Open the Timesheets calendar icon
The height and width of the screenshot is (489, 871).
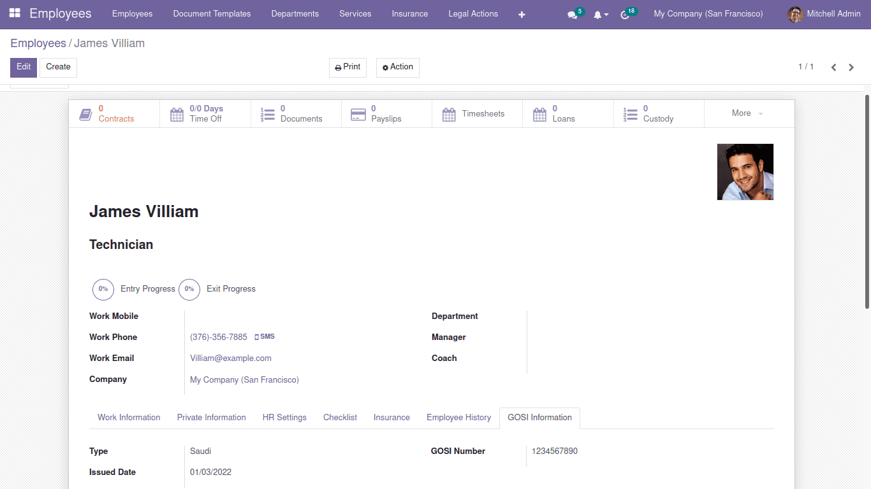[x=449, y=113]
